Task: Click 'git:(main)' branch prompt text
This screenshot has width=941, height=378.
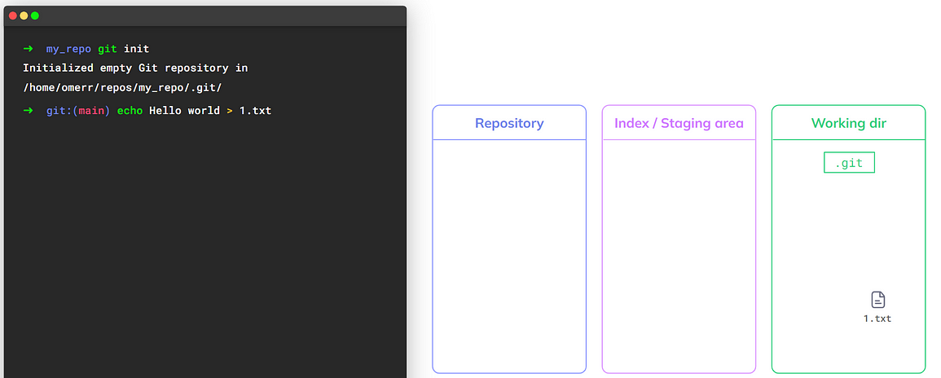Action: [x=78, y=111]
